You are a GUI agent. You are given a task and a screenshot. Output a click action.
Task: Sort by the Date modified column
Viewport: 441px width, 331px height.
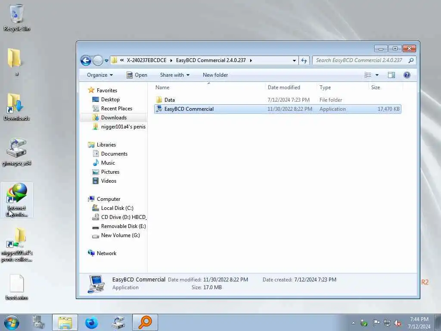pos(291,87)
